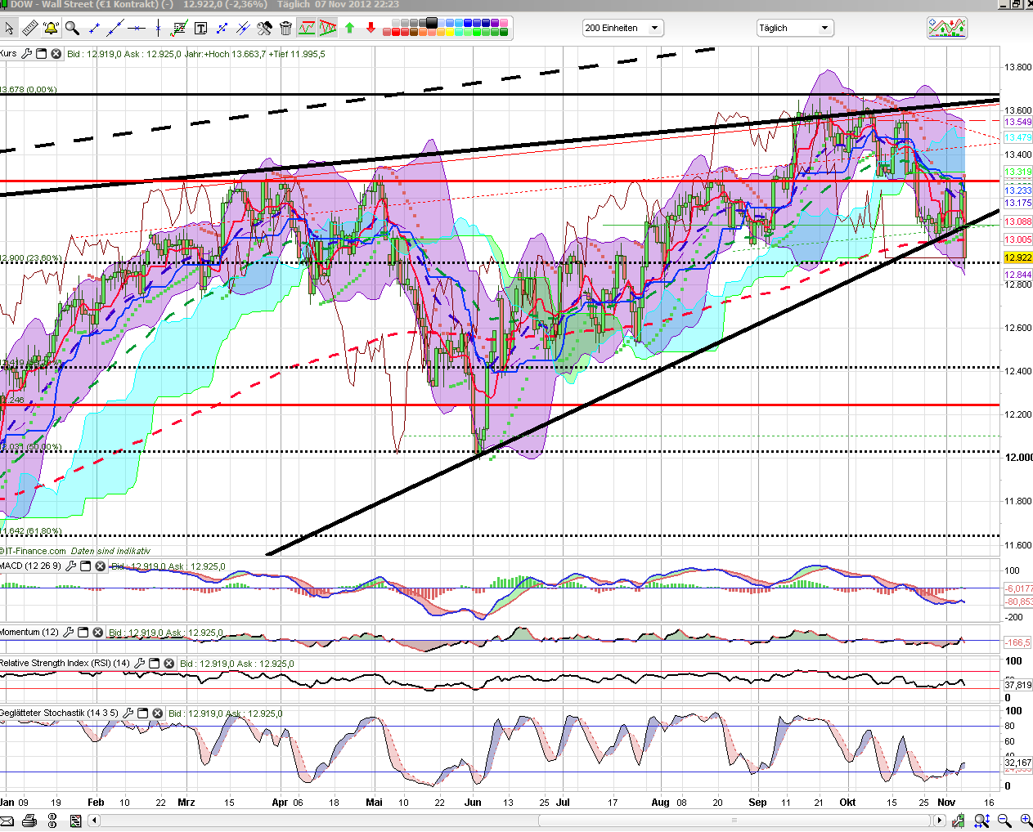Select the vertical line drawing tool
Image resolution: width=1033 pixels, height=832 pixels.
pyautogui.click(x=158, y=28)
